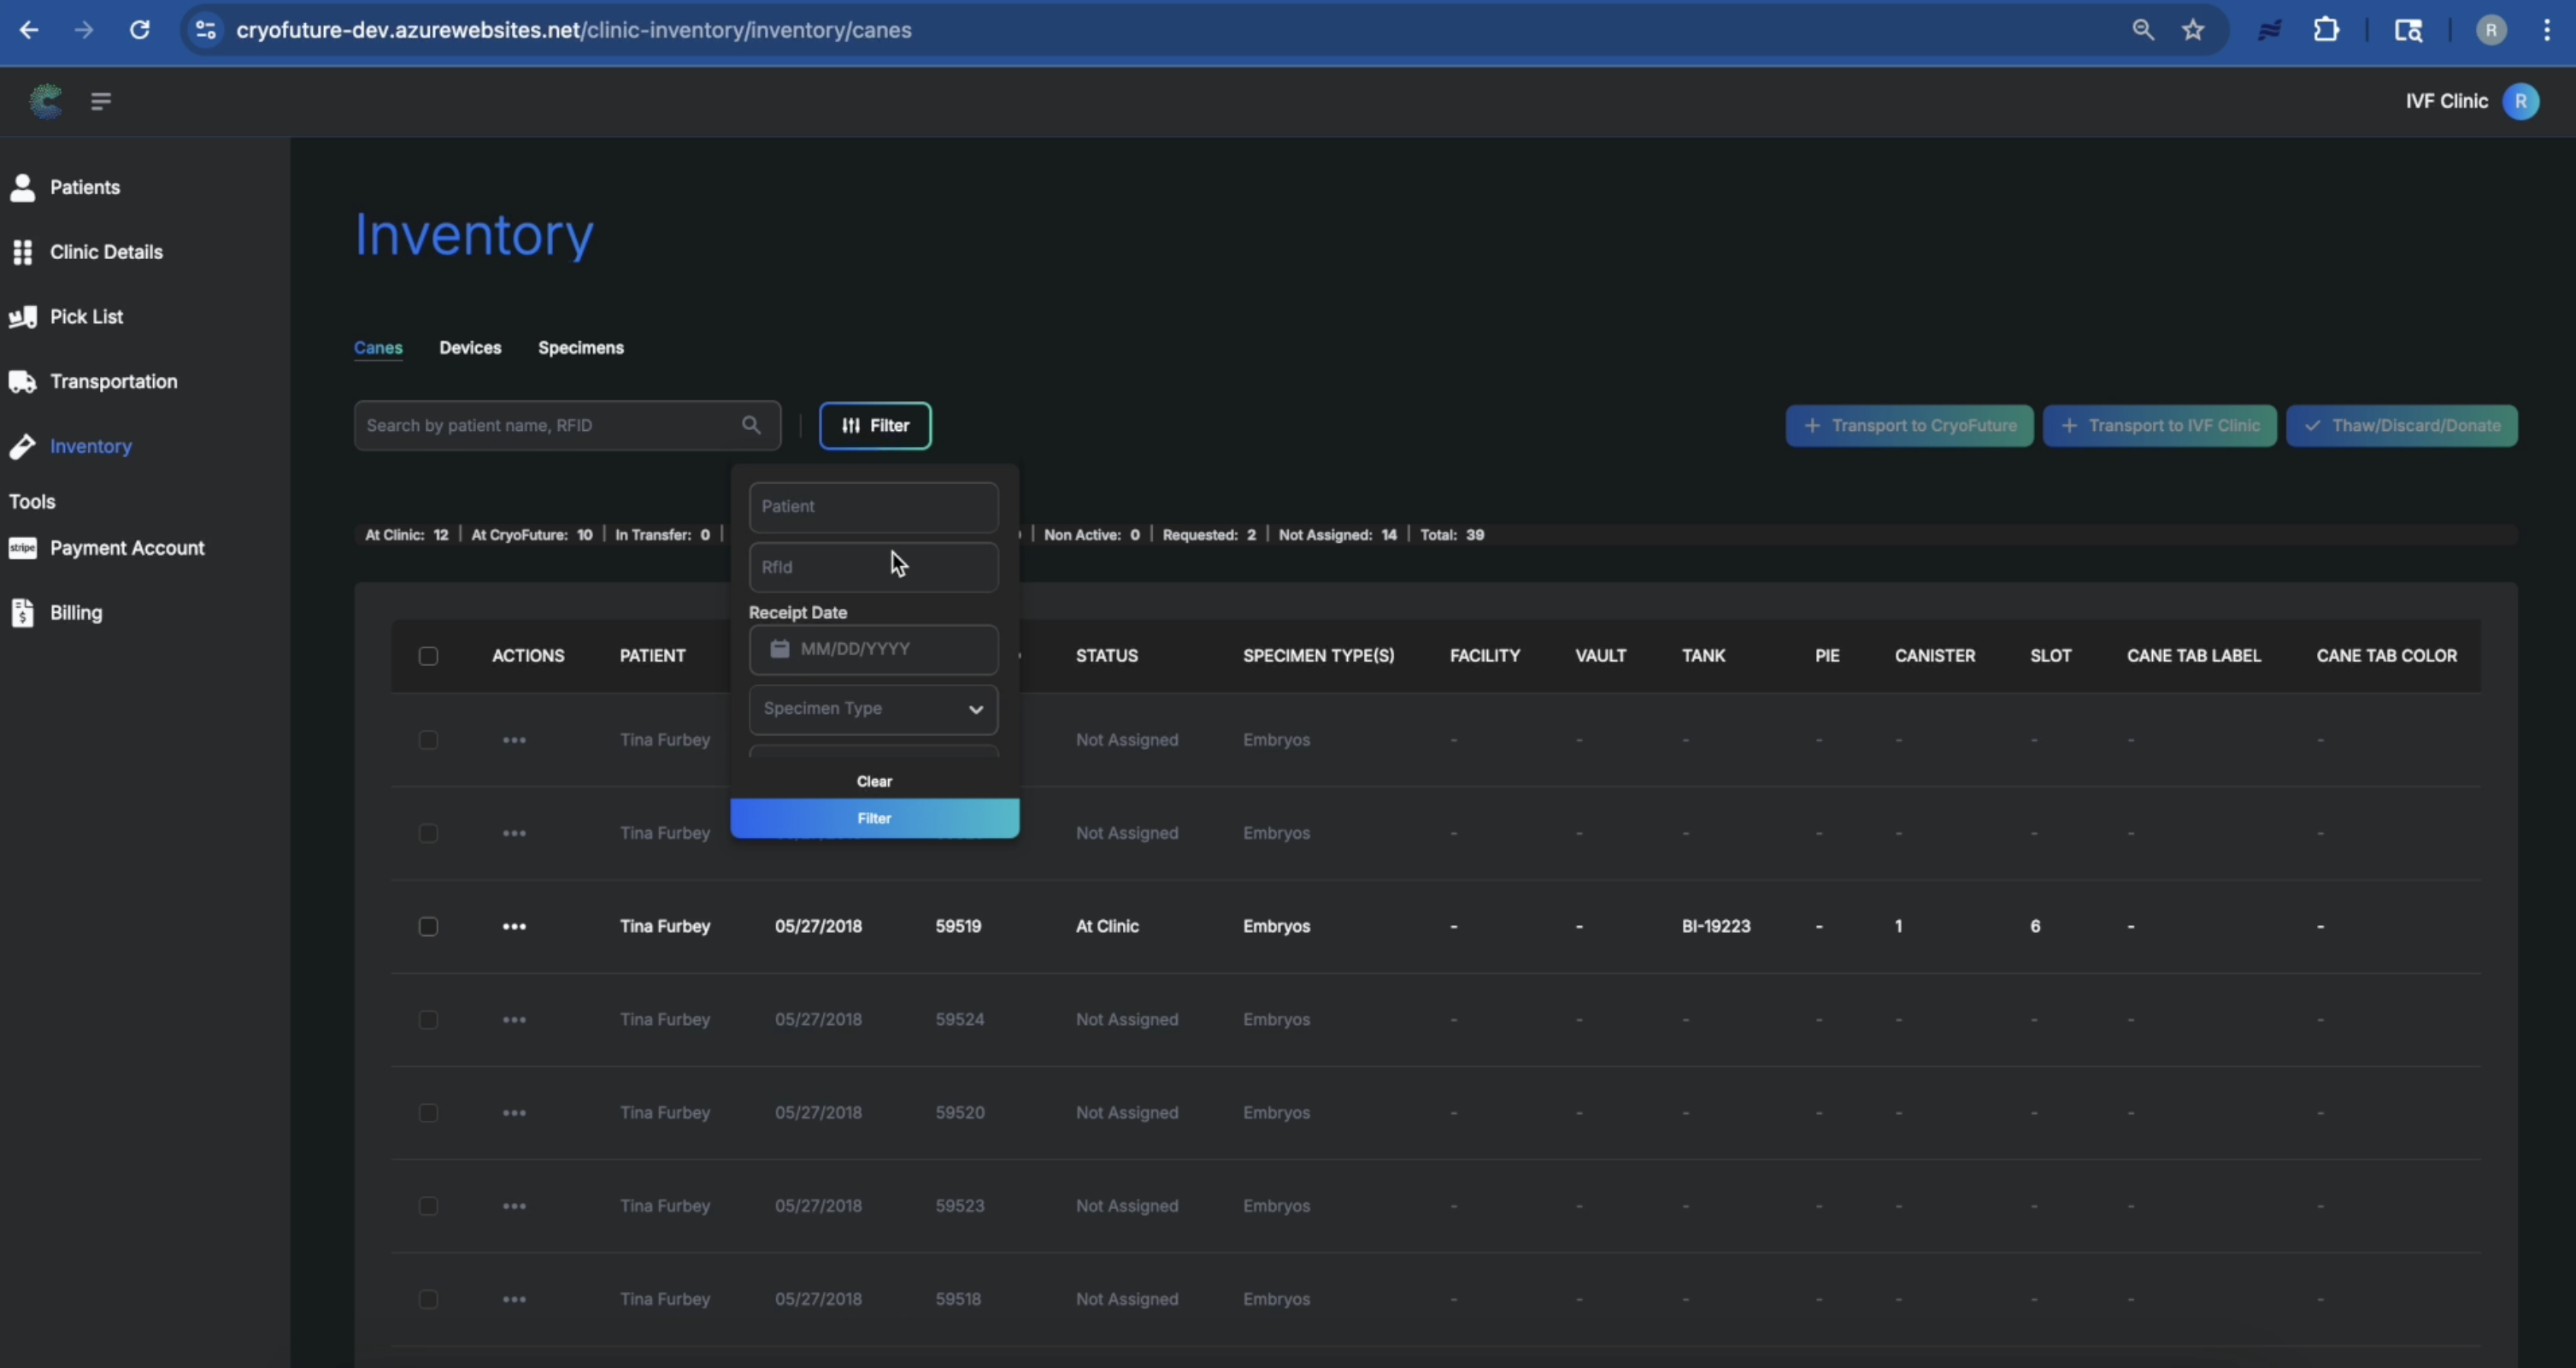This screenshot has width=2576, height=1368.
Task: Toggle the Filter dropdown button
Action: point(875,427)
